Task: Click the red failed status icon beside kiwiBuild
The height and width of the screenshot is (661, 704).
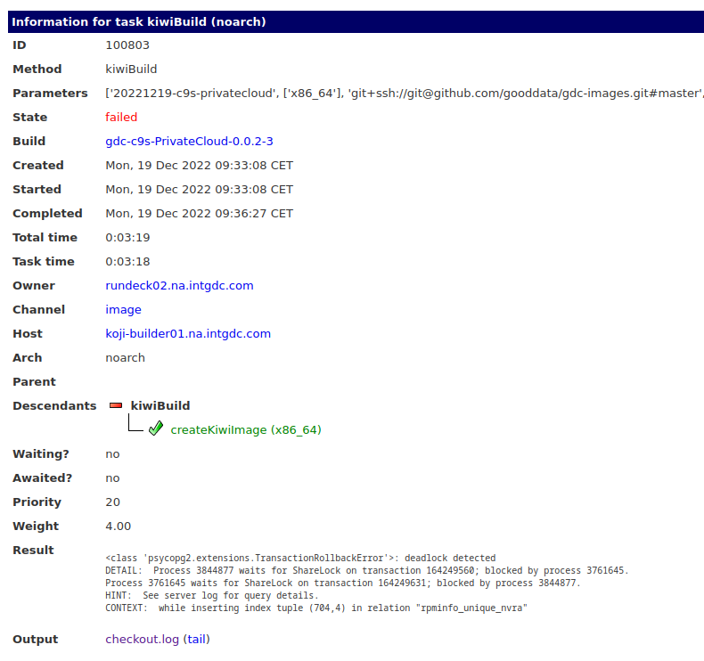Action: pyautogui.click(x=116, y=405)
